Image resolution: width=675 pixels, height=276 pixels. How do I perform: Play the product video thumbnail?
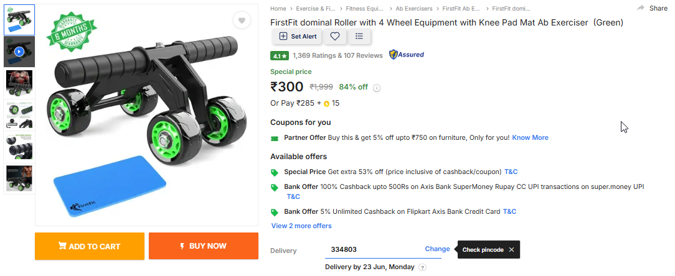[19, 51]
